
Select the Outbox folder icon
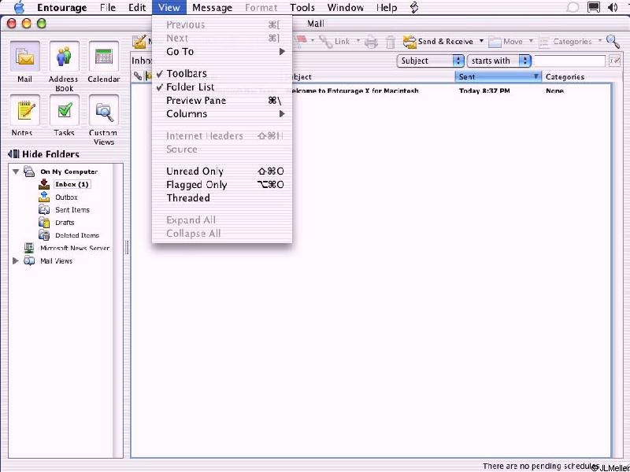pyautogui.click(x=44, y=197)
